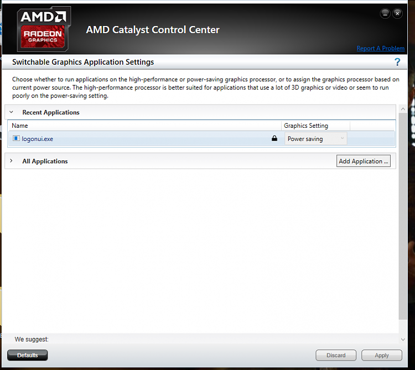The width and height of the screenshot is (415, 370).
Task: Click the vertical scrollbar thumb
Action: point(403,216)
